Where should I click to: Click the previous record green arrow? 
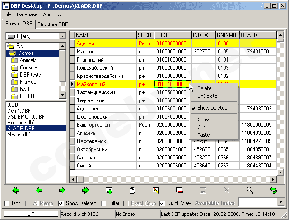[x=39, y=191]
